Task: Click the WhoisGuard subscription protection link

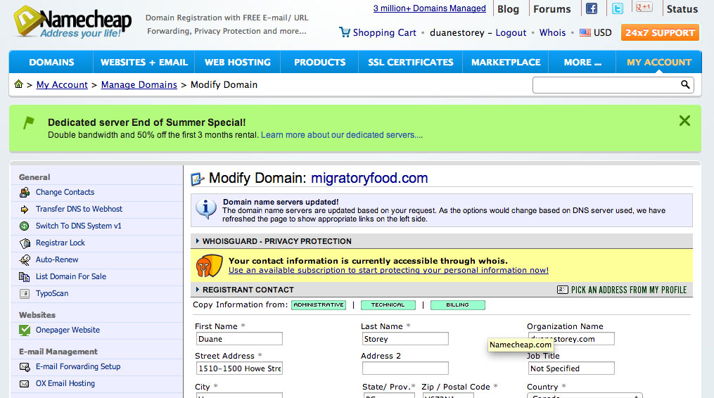Action: (388, 271)
